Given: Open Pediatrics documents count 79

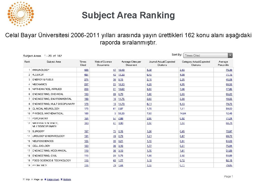Looking at the screenshot, I should point(114,165).
